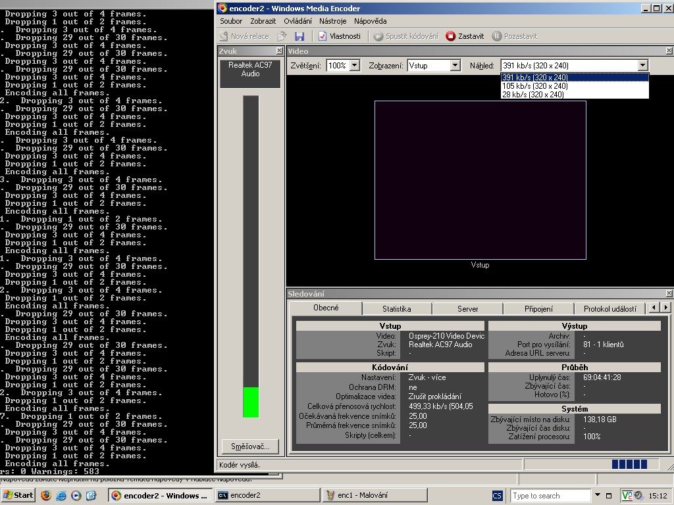
Task: Switch to enc1 - Malování taskbar button
Action: tap(375, 496)
